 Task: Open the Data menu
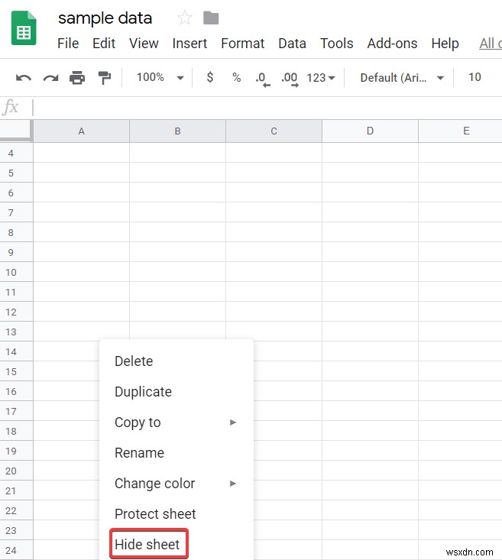pos(292,44)
